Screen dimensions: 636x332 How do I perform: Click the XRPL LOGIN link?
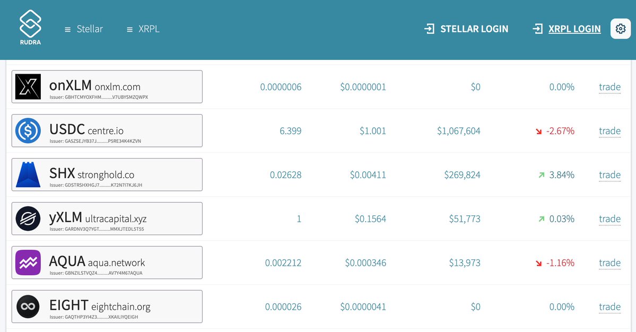(567, 29)
